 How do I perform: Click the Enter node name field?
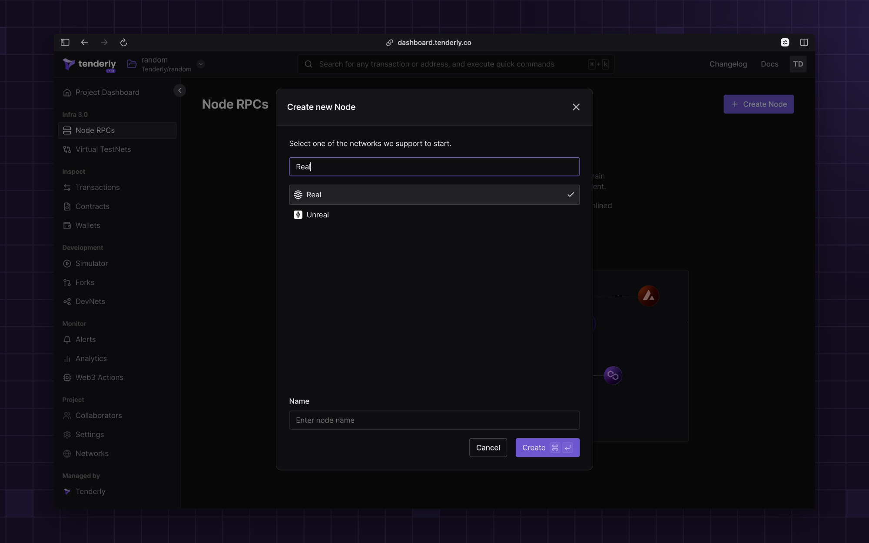coord(434,420)
